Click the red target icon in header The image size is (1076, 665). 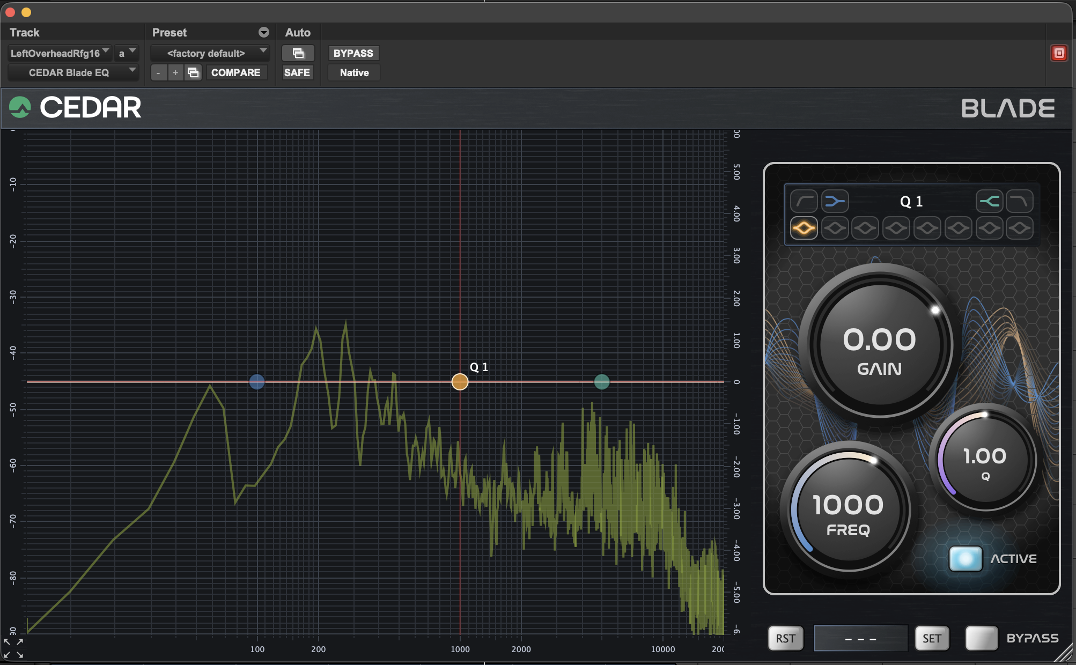click(x=1059, y=53)
